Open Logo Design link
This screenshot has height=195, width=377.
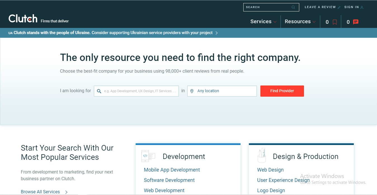click(x=271, y=191)
